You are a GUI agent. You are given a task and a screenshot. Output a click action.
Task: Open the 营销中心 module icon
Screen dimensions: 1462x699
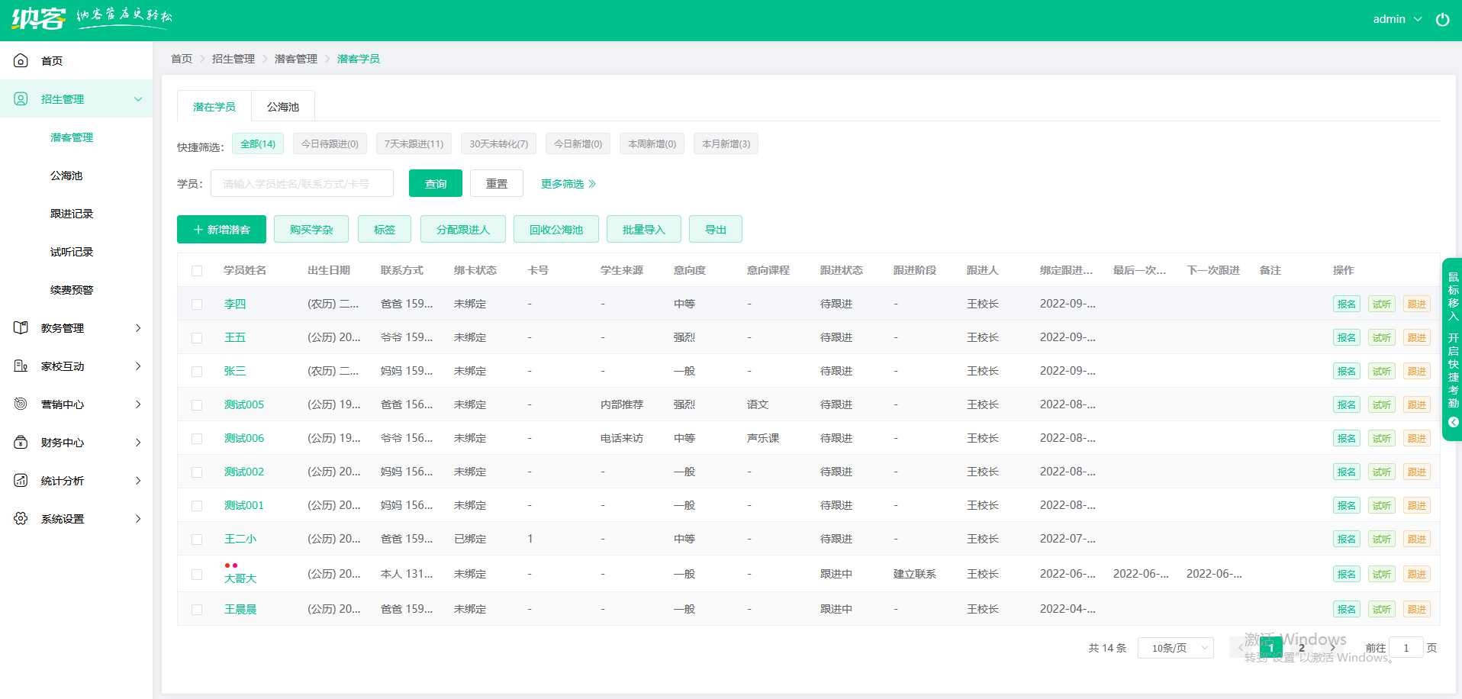tap(21, 404)
